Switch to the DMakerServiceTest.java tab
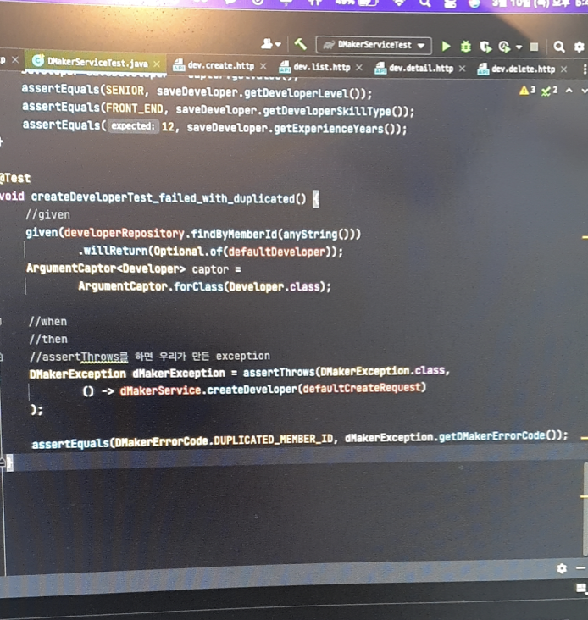This screenshot has height=620, width=588. pos(97,62)
